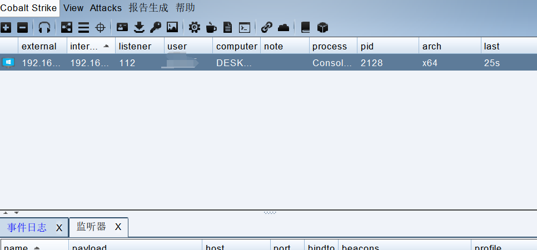Screen dimensions: 537x250
Task: Sort sessions by pid column
Action: [388, 46]
